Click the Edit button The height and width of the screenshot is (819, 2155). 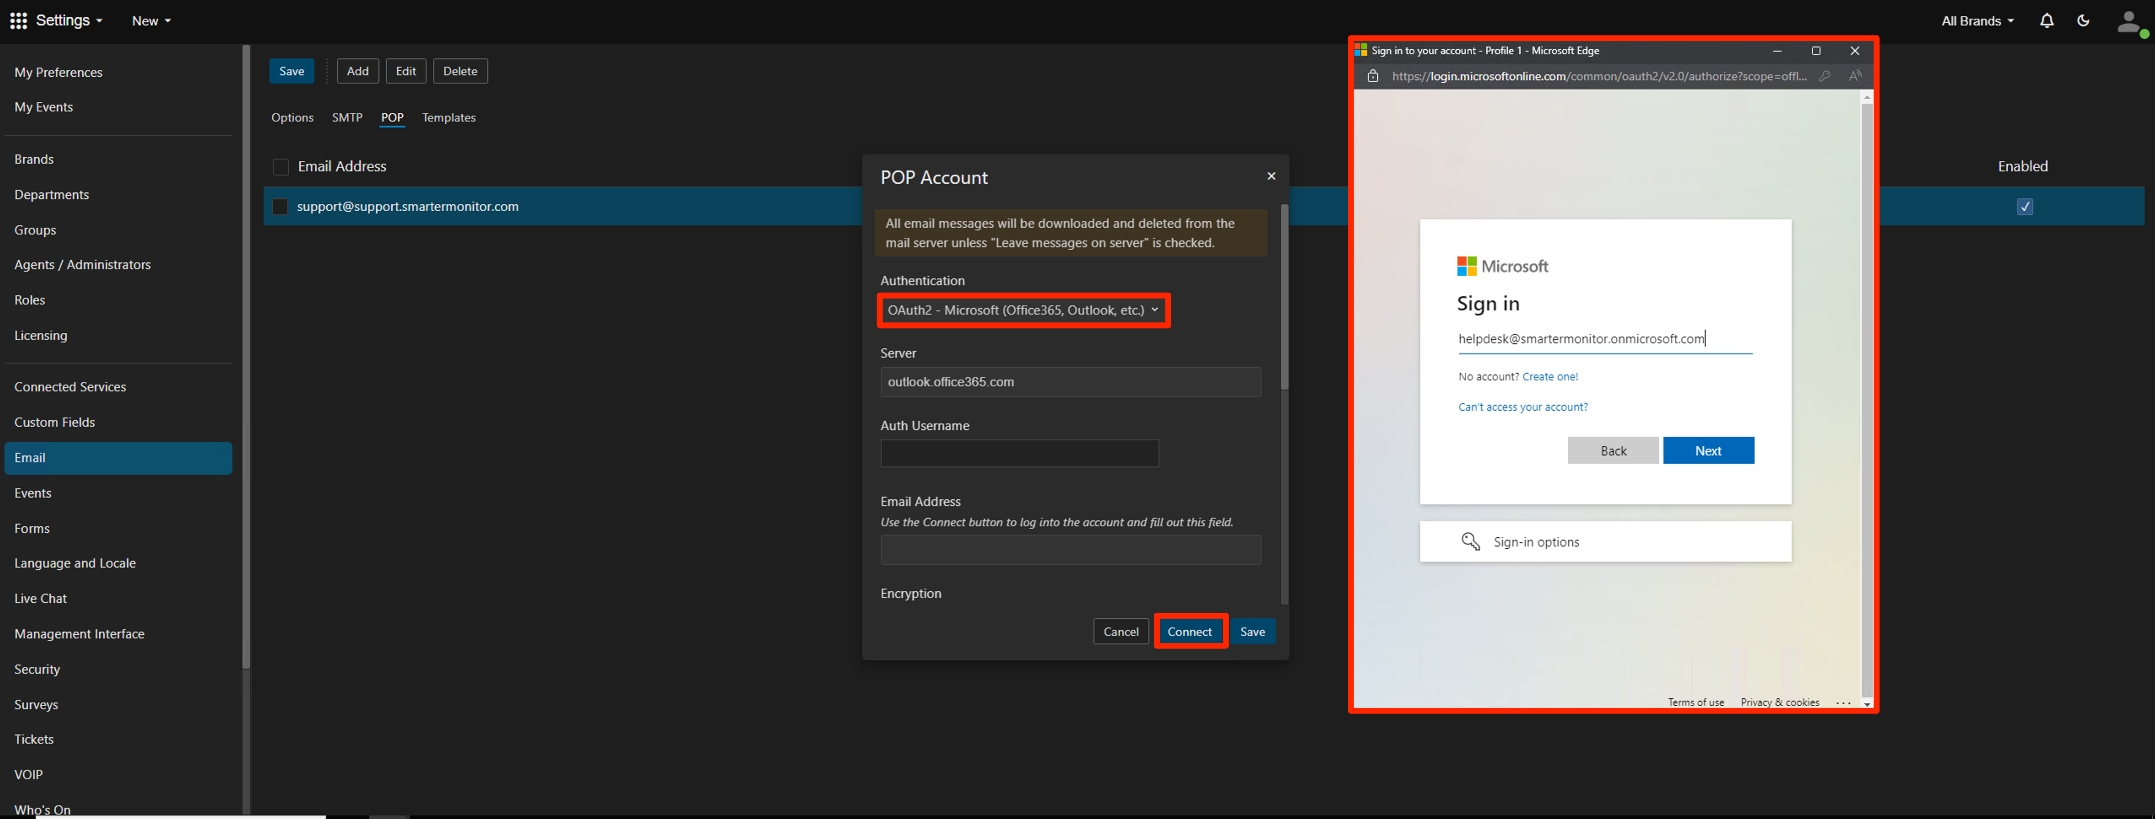pyautogui.click(x=406, y=71)
